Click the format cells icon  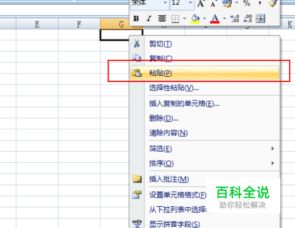(x=137, y=194)
